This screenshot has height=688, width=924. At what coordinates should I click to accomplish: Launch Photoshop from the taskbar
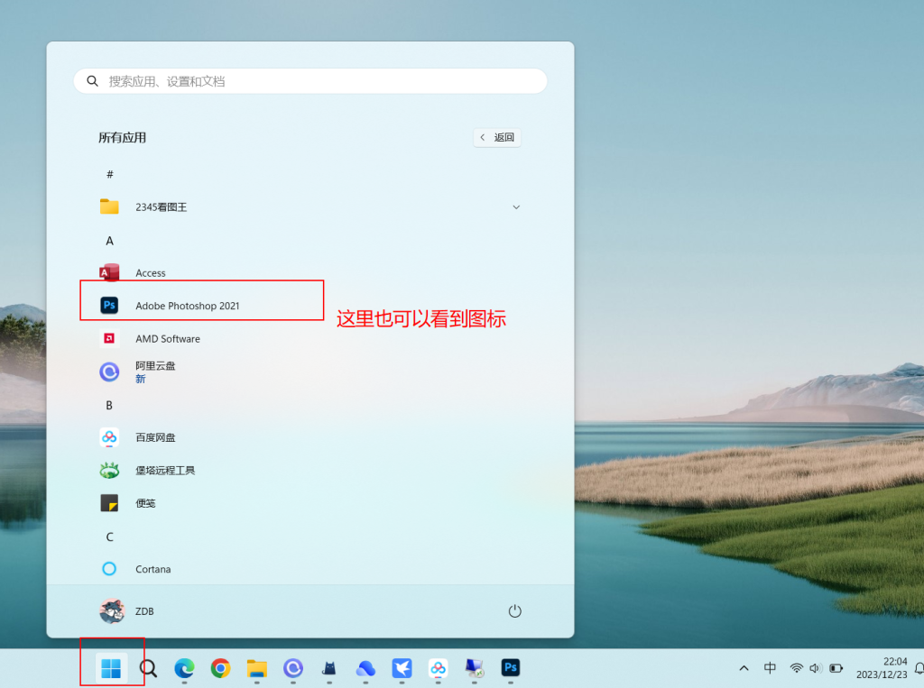click(510, 669)
